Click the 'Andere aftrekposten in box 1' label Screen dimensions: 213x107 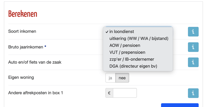(x=35, y=93)
